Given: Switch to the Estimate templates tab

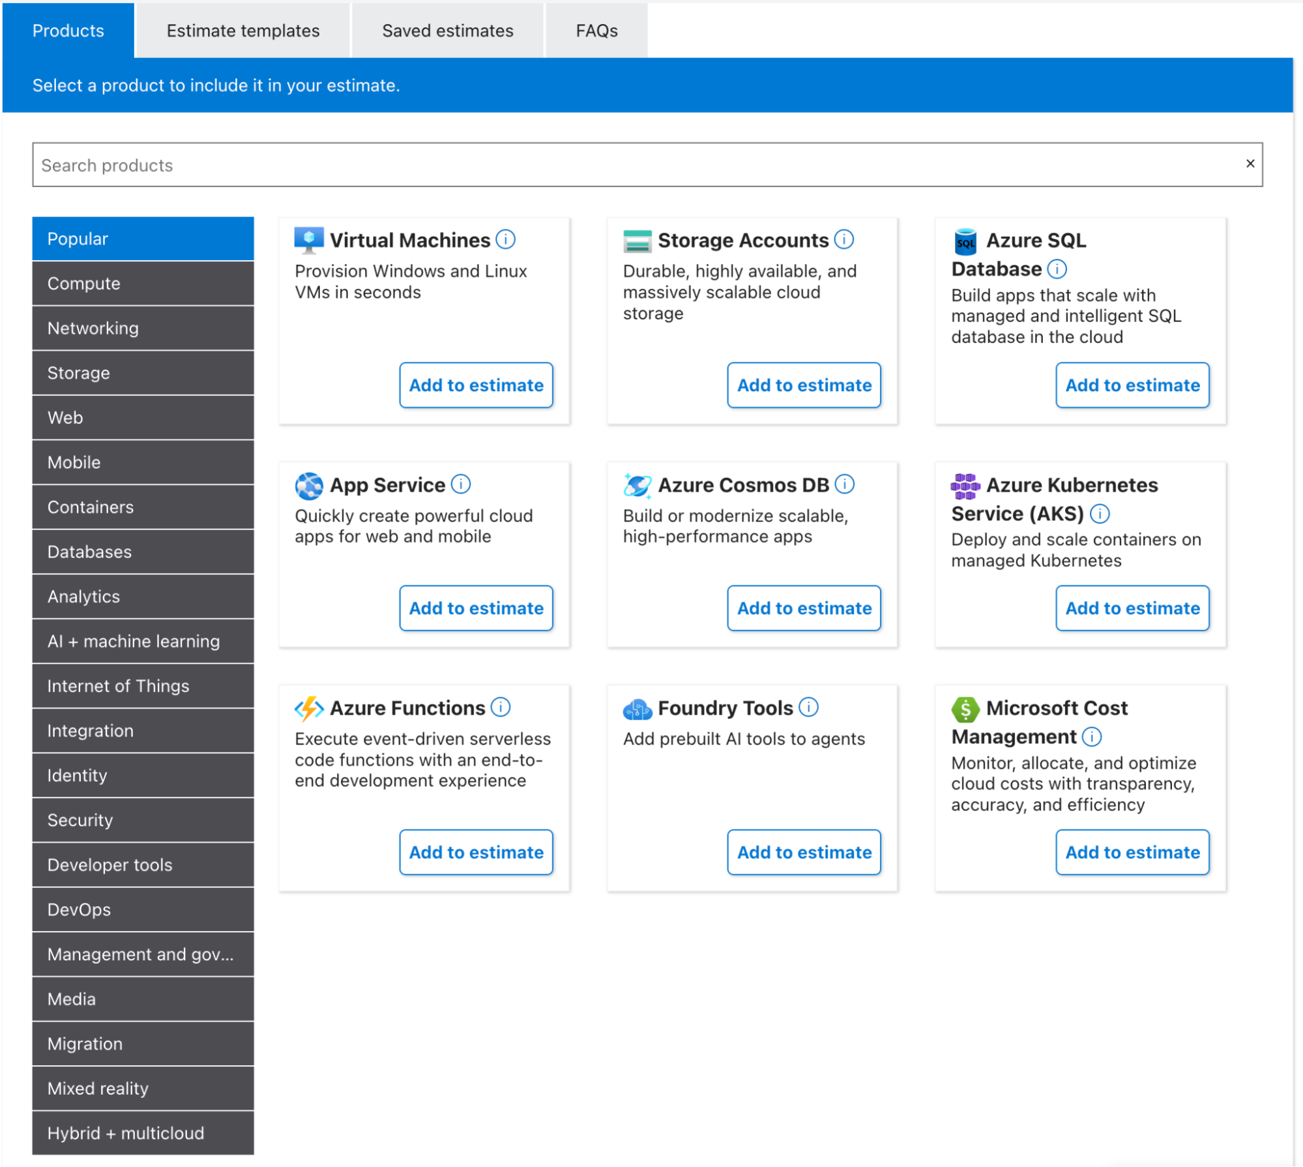Looking at the screenshot, I should (x=242, y=31).
